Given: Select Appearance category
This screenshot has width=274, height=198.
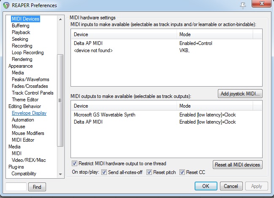Looking at the screenshot, I should (x=21, y=66).
